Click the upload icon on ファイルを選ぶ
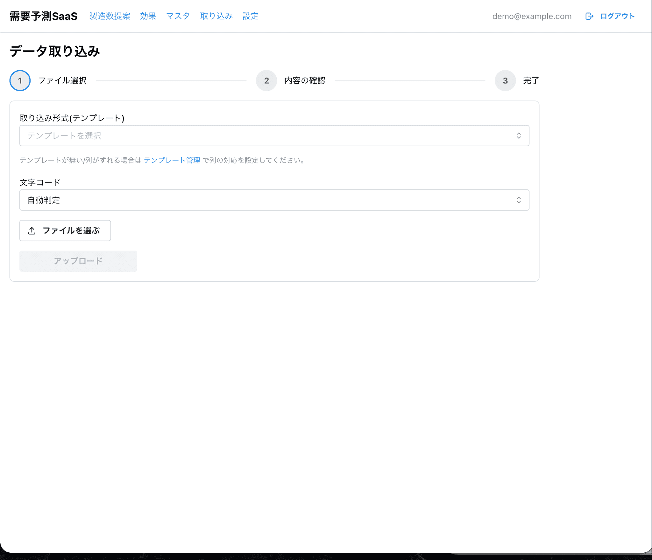Screen dimensions: 652x560 (32, 231)
